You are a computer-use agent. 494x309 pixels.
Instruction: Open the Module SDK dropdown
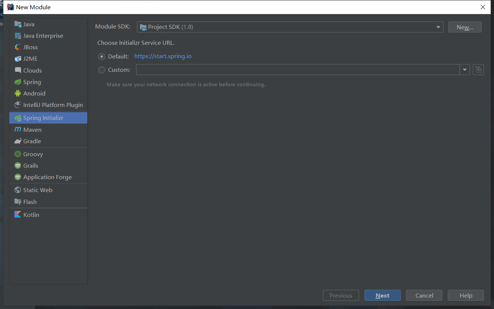290,27
